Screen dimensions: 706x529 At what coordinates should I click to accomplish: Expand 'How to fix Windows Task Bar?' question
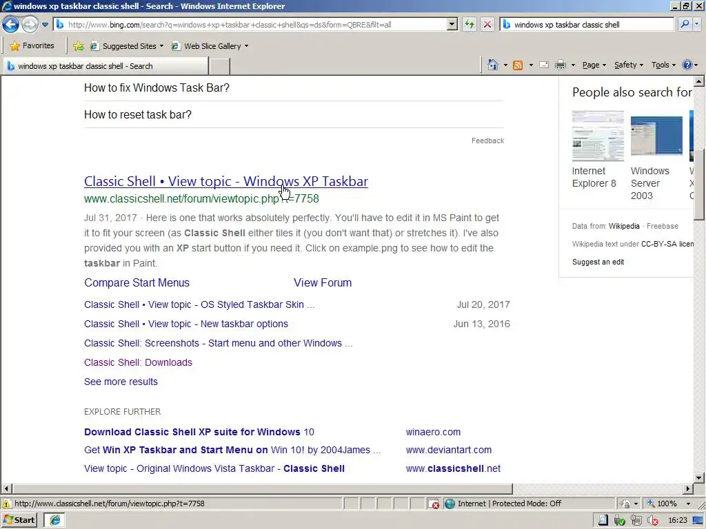pos(293,87)
